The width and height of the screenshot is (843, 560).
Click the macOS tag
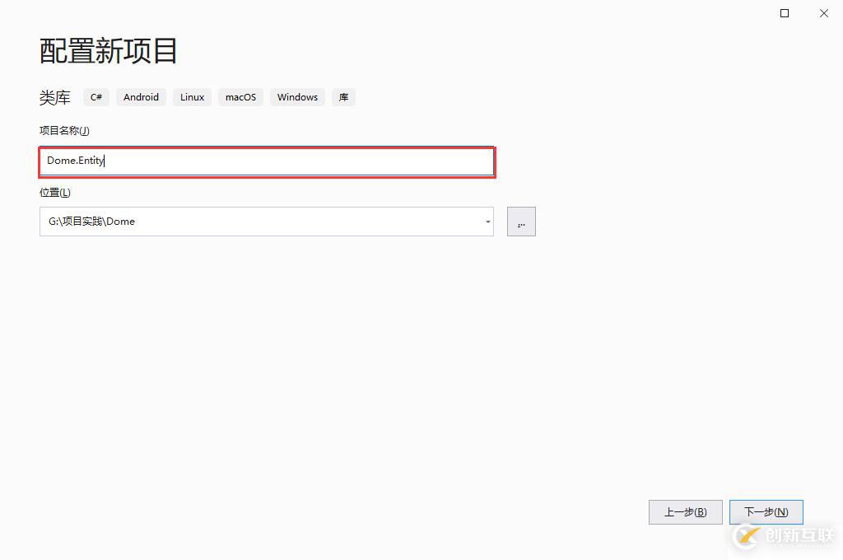click(240, 97)
